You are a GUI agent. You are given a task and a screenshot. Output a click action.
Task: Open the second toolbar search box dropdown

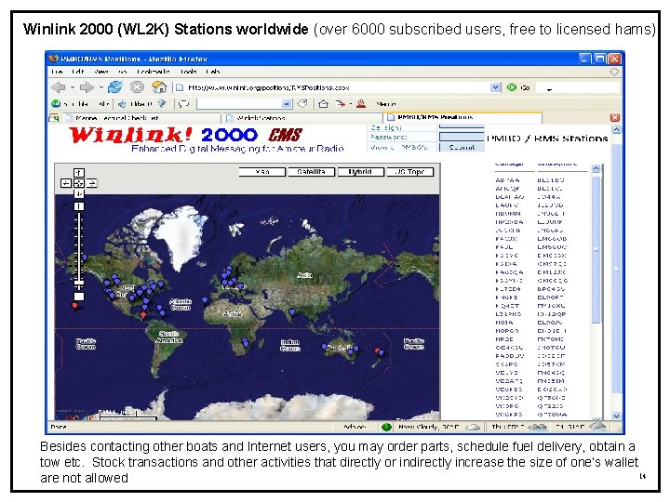(288, 104)
